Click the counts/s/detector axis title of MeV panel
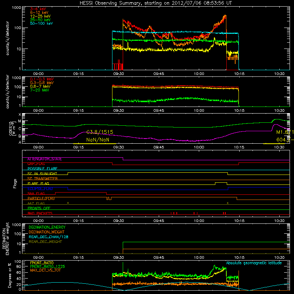 (x=7, y=92)
